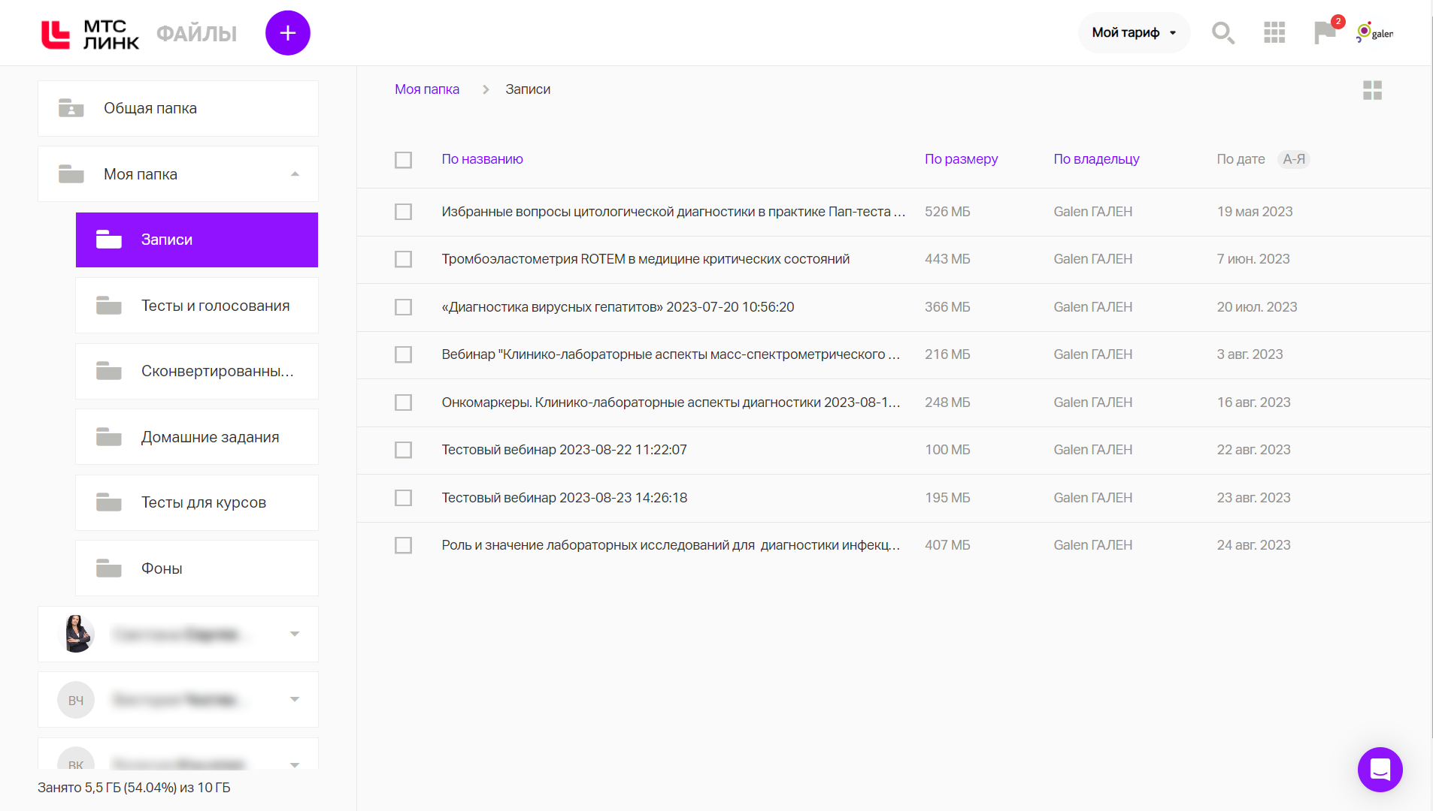Screen dimensions: 1433x811
Task: Collapse the Моя папка tree arrow
Action: [295, 174]
